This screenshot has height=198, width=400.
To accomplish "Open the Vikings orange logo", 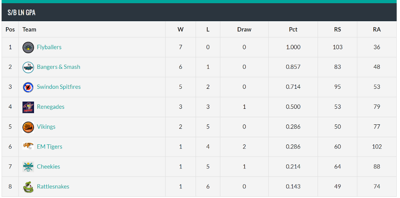I will 28,127.
